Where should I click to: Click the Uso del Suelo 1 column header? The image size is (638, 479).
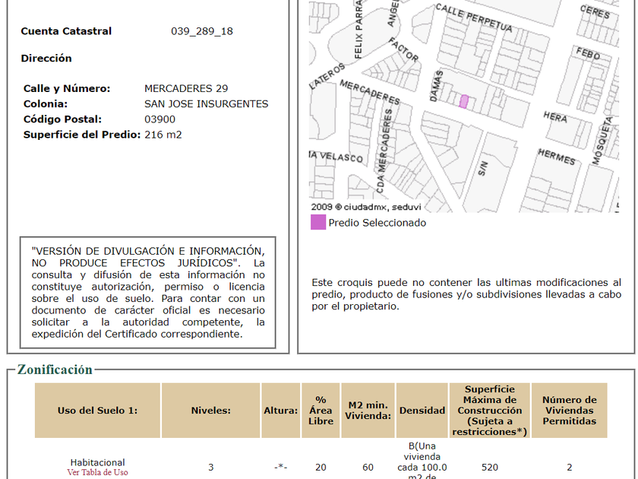pyautogui.click(x=98, y=411)
